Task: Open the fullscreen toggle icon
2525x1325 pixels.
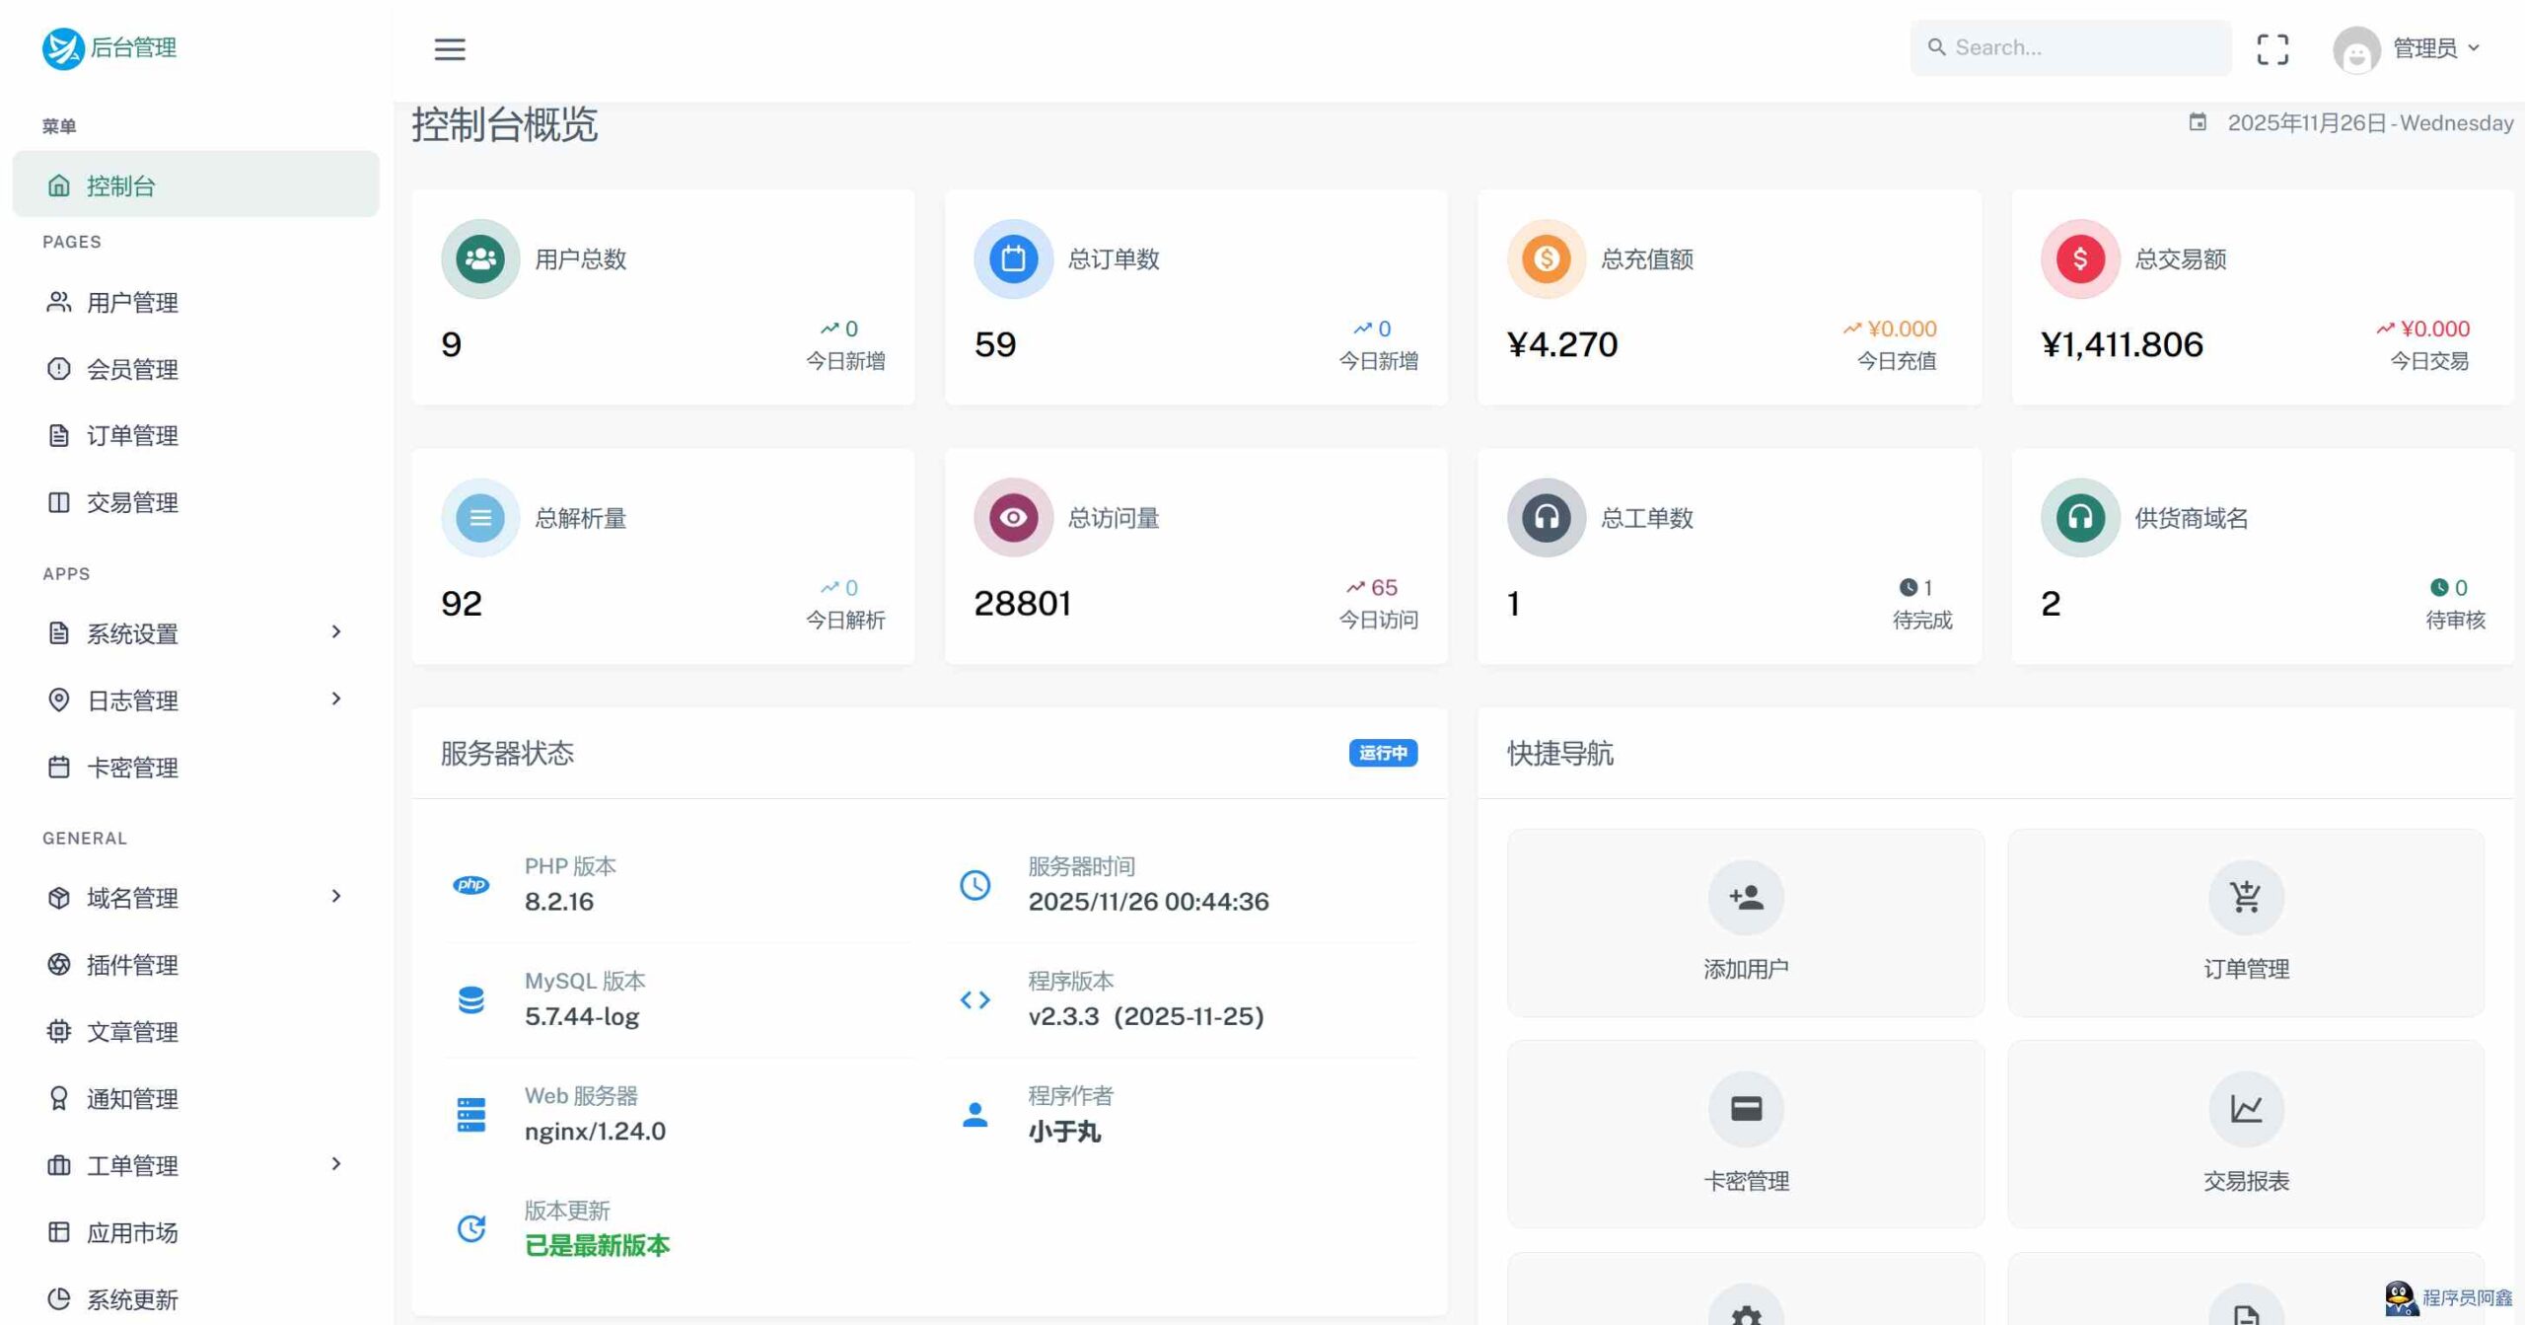Action: 2273,48
